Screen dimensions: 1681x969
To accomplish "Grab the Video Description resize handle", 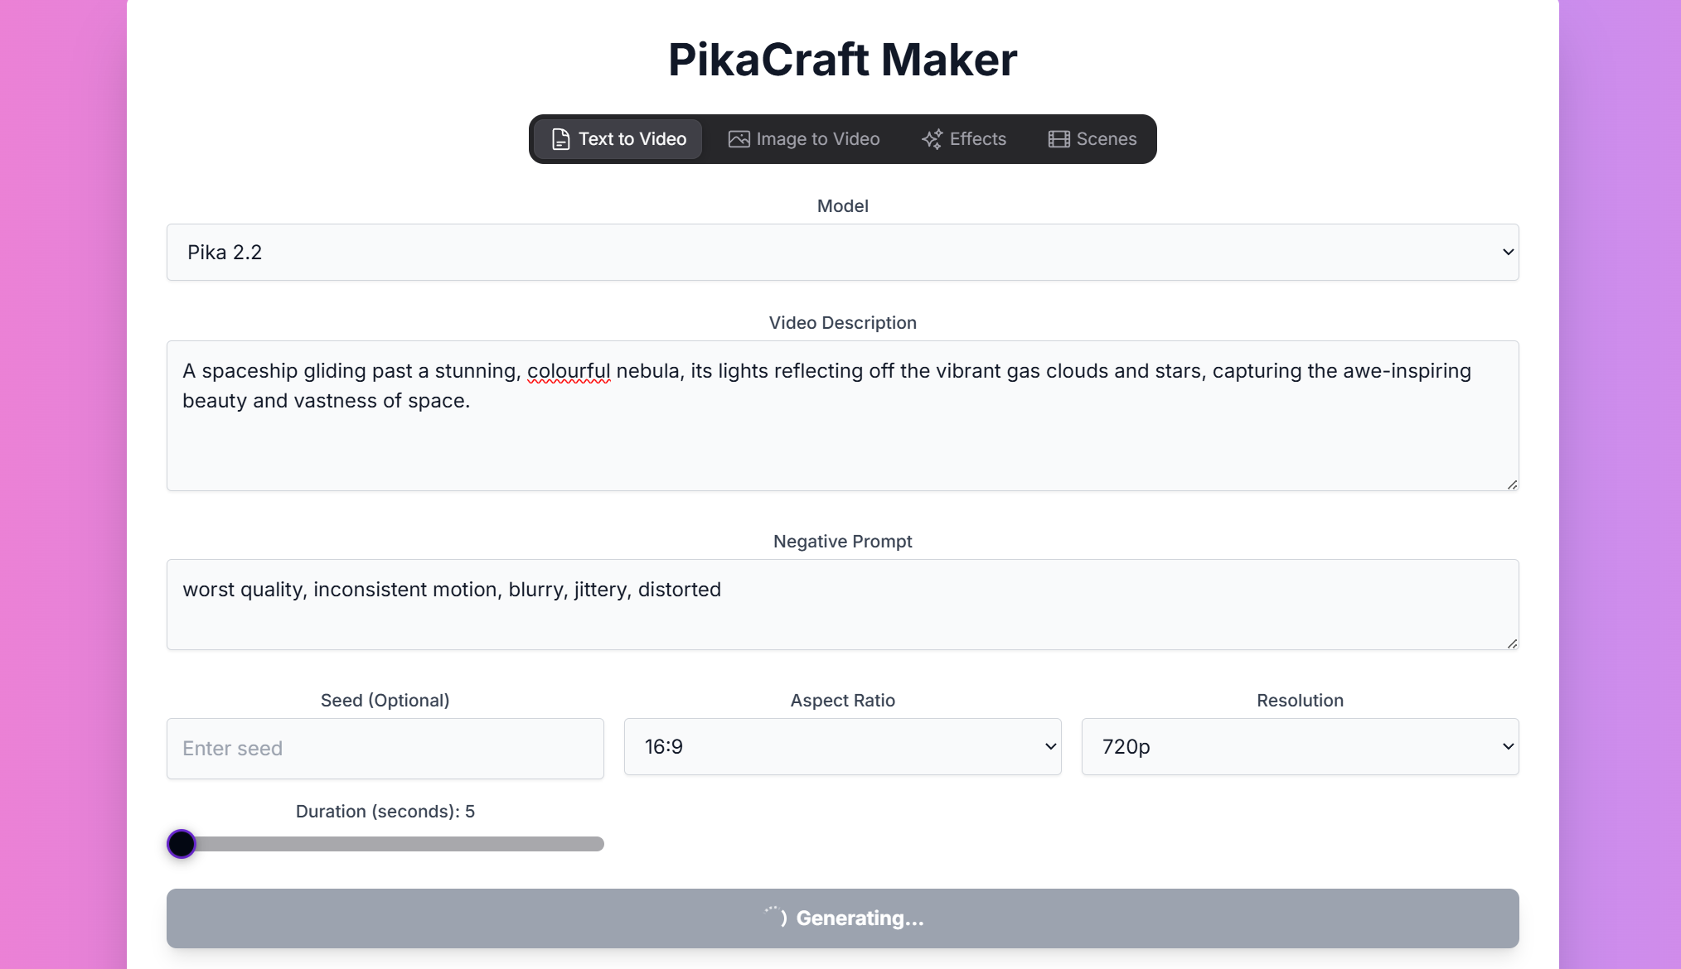I will (x=1512, y=485).
